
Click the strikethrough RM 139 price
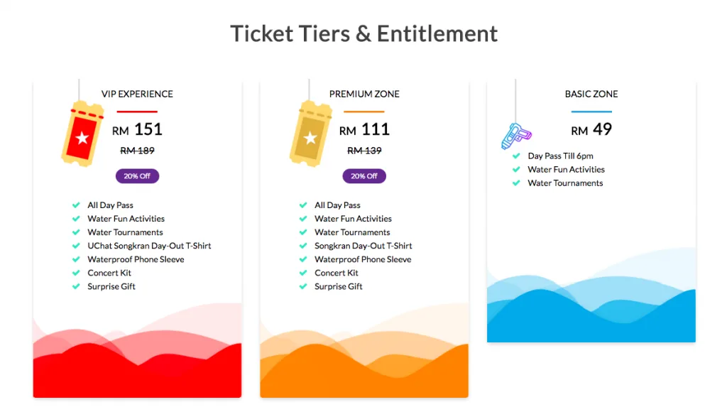click(x=364, y=151)
